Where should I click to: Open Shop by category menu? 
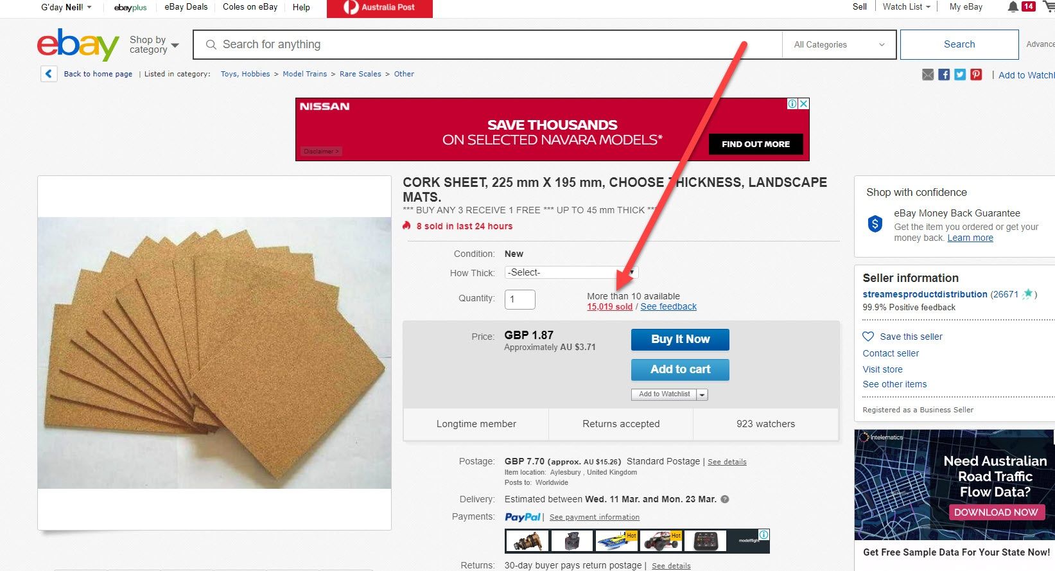pos(154,45)
